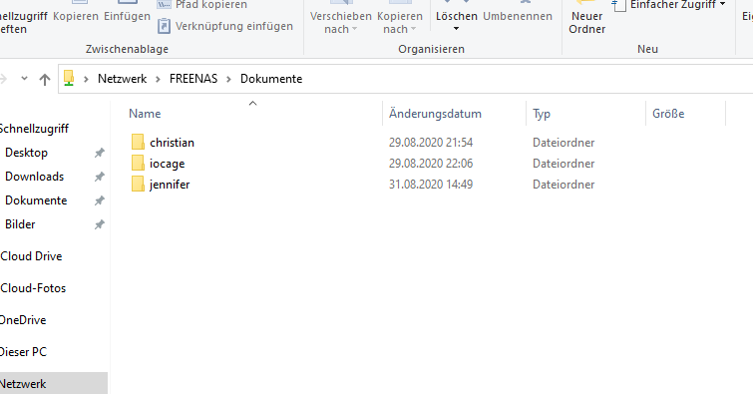Click the pin icon beside Bilder
This screenshot has width=753, height=394.
tap(100, 224)
